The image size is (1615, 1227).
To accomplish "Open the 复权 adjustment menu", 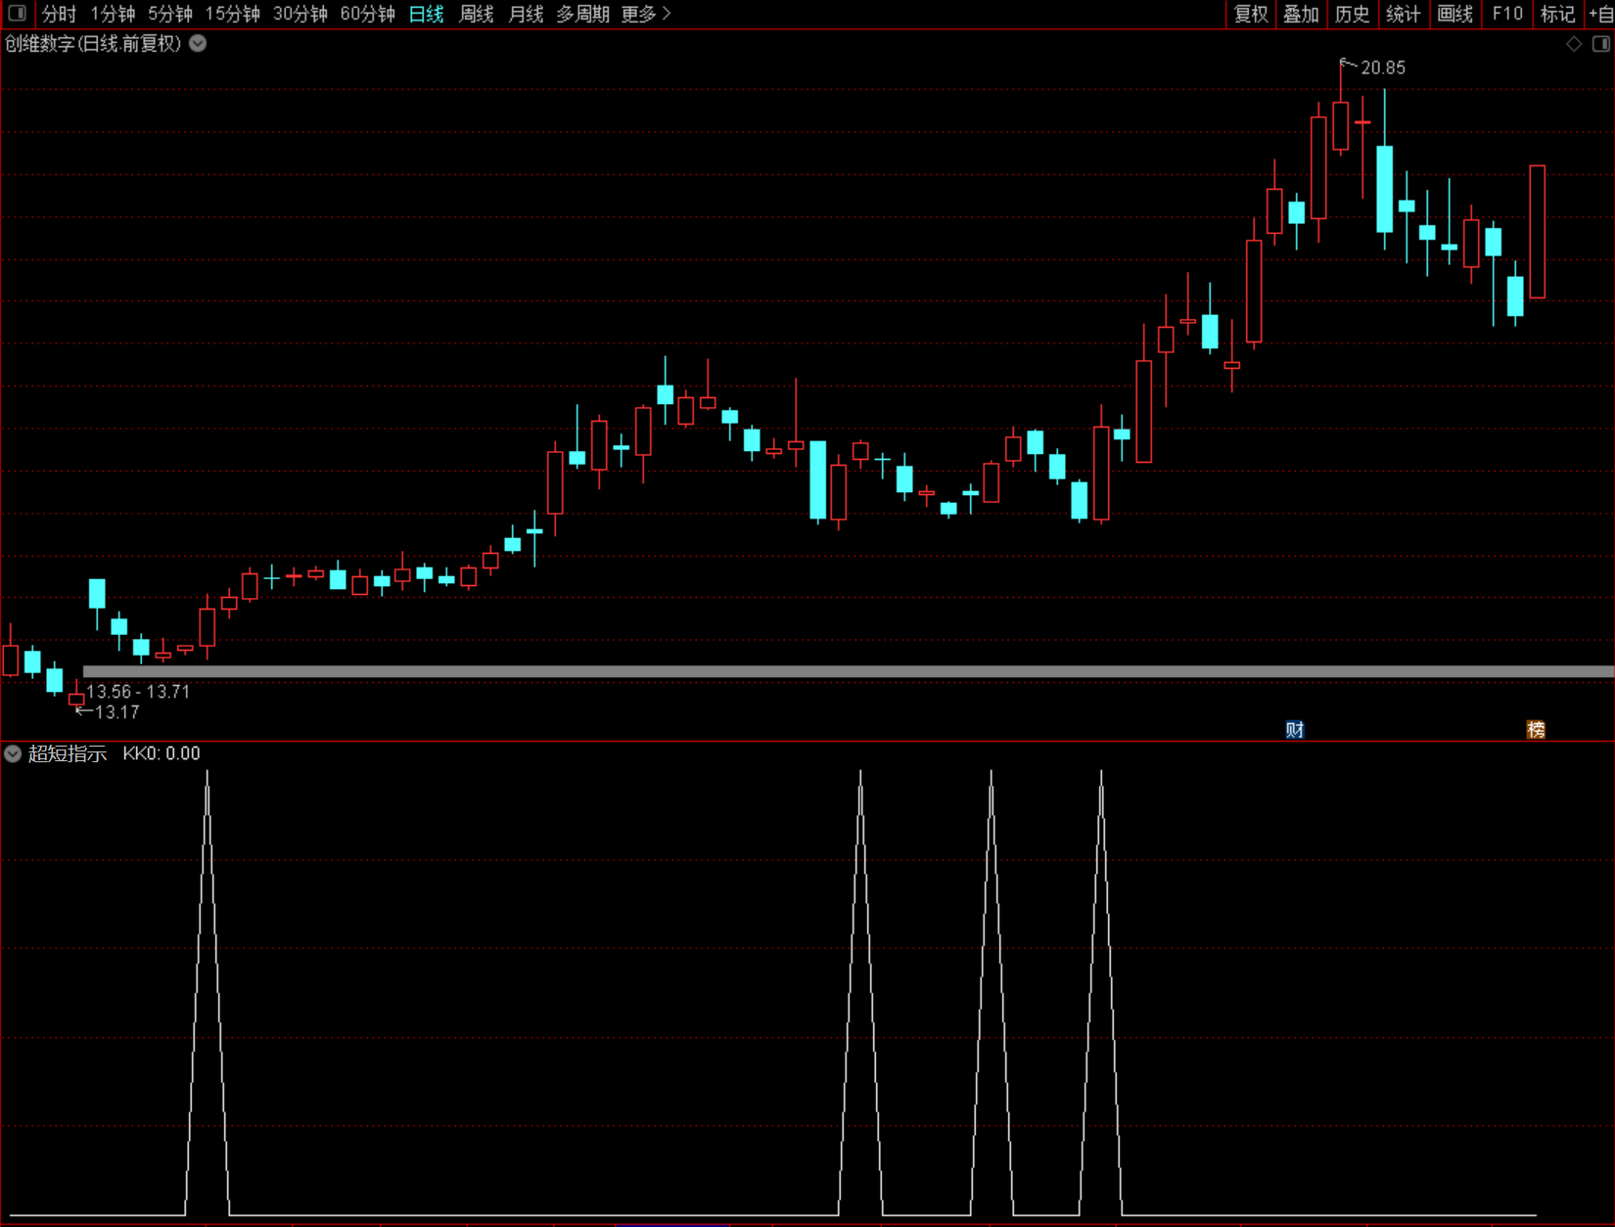I will point(1251,14).
